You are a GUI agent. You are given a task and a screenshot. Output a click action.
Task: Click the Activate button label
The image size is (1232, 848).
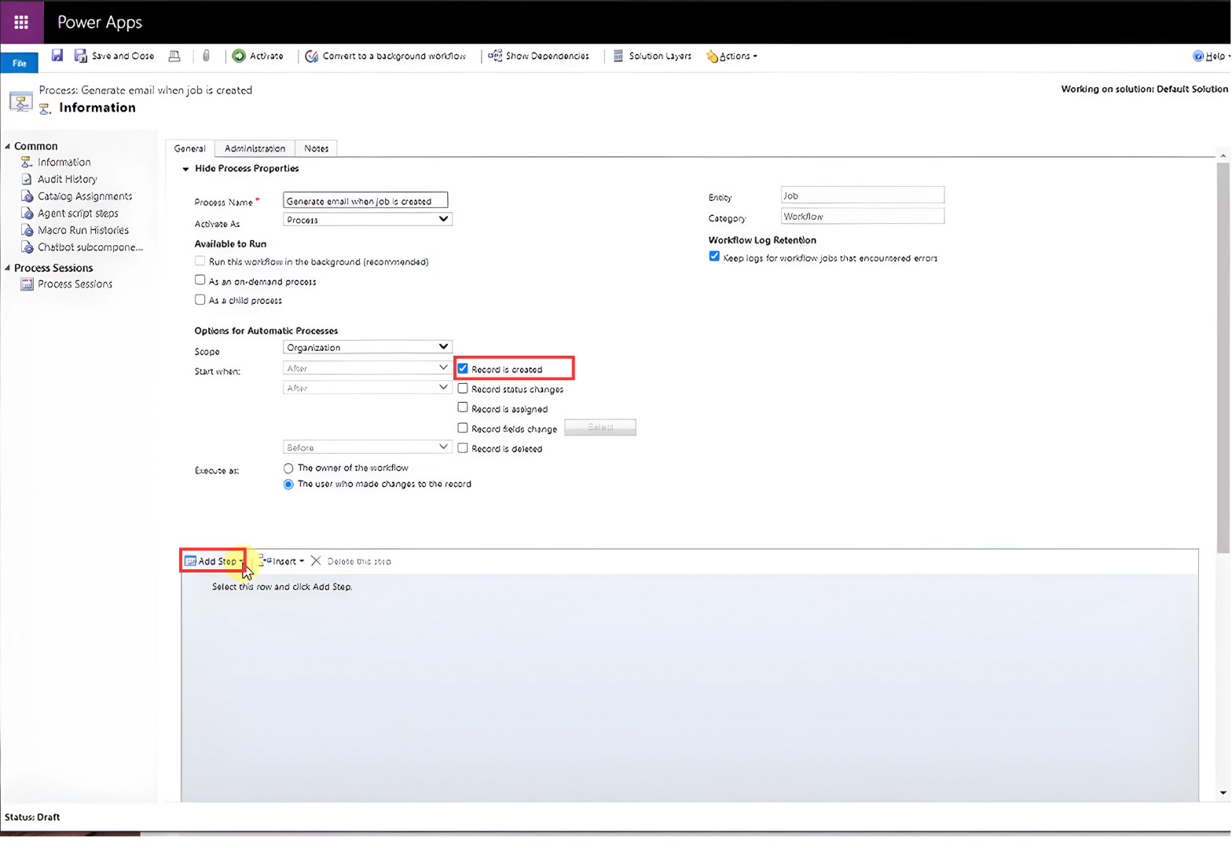click(266, 56)
